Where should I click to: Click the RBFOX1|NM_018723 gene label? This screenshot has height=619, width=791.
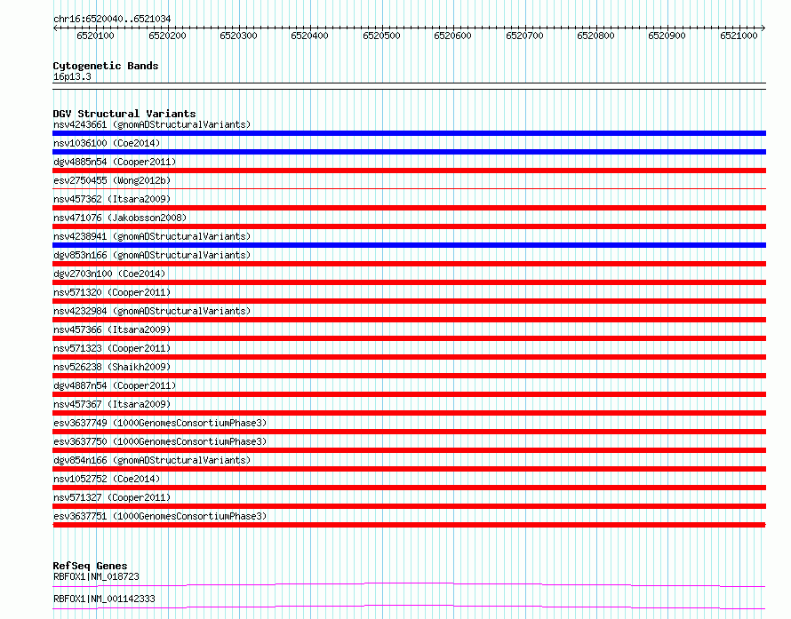96,576
